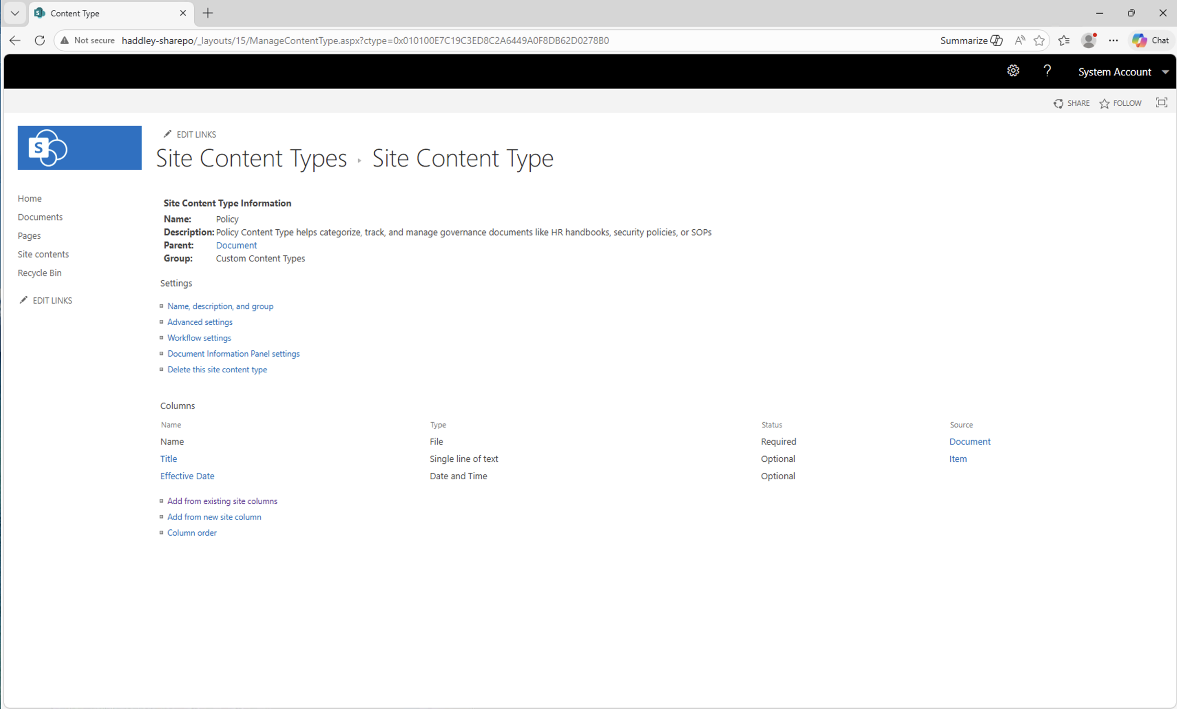Open Advanced settings link

[200, 322]
